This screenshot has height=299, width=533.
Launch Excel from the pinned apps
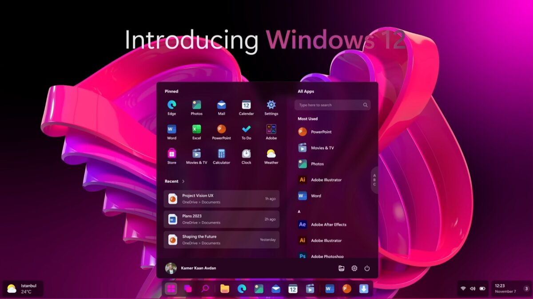click(x=196, y=130)
